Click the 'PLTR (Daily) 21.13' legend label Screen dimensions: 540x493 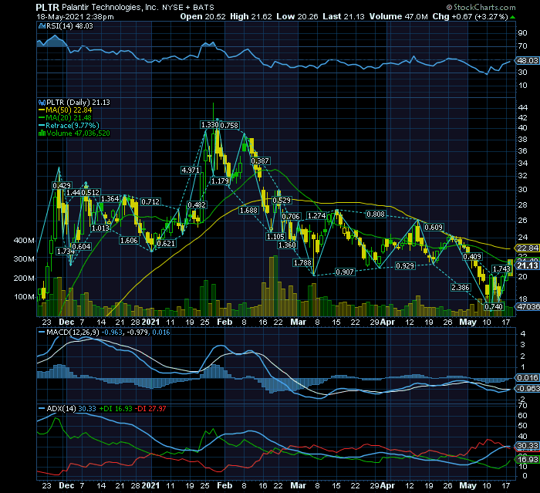coord(78,103)
